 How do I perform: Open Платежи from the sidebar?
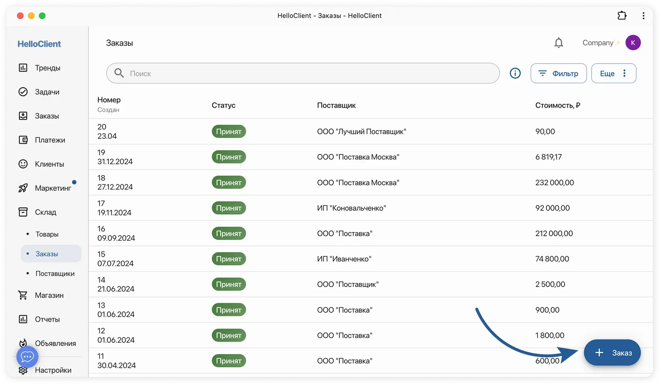pyautogui.click(x=50, y=140)
